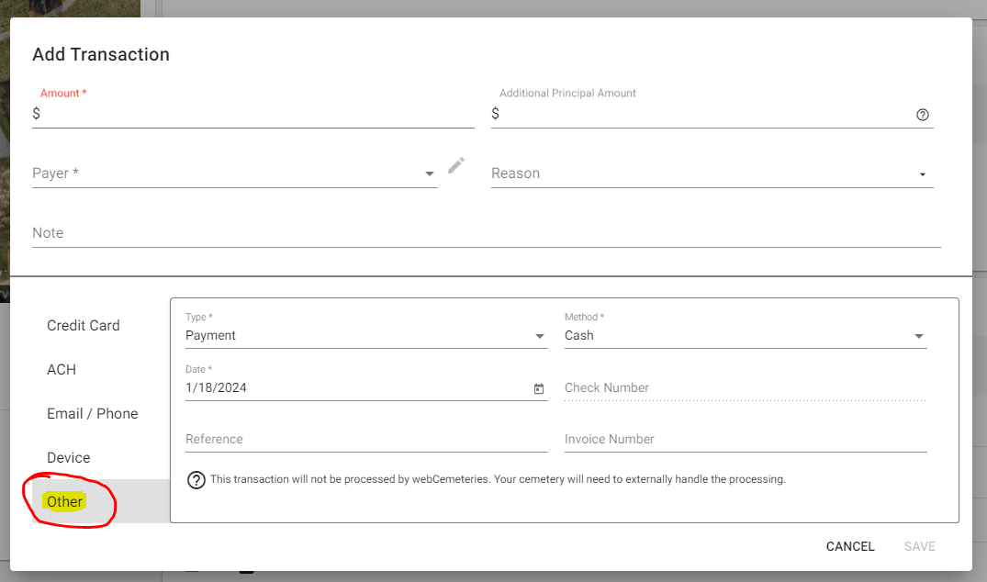Click the Reference input field
This screenshot has width=987, height=582.
click(x=366, y=440)
